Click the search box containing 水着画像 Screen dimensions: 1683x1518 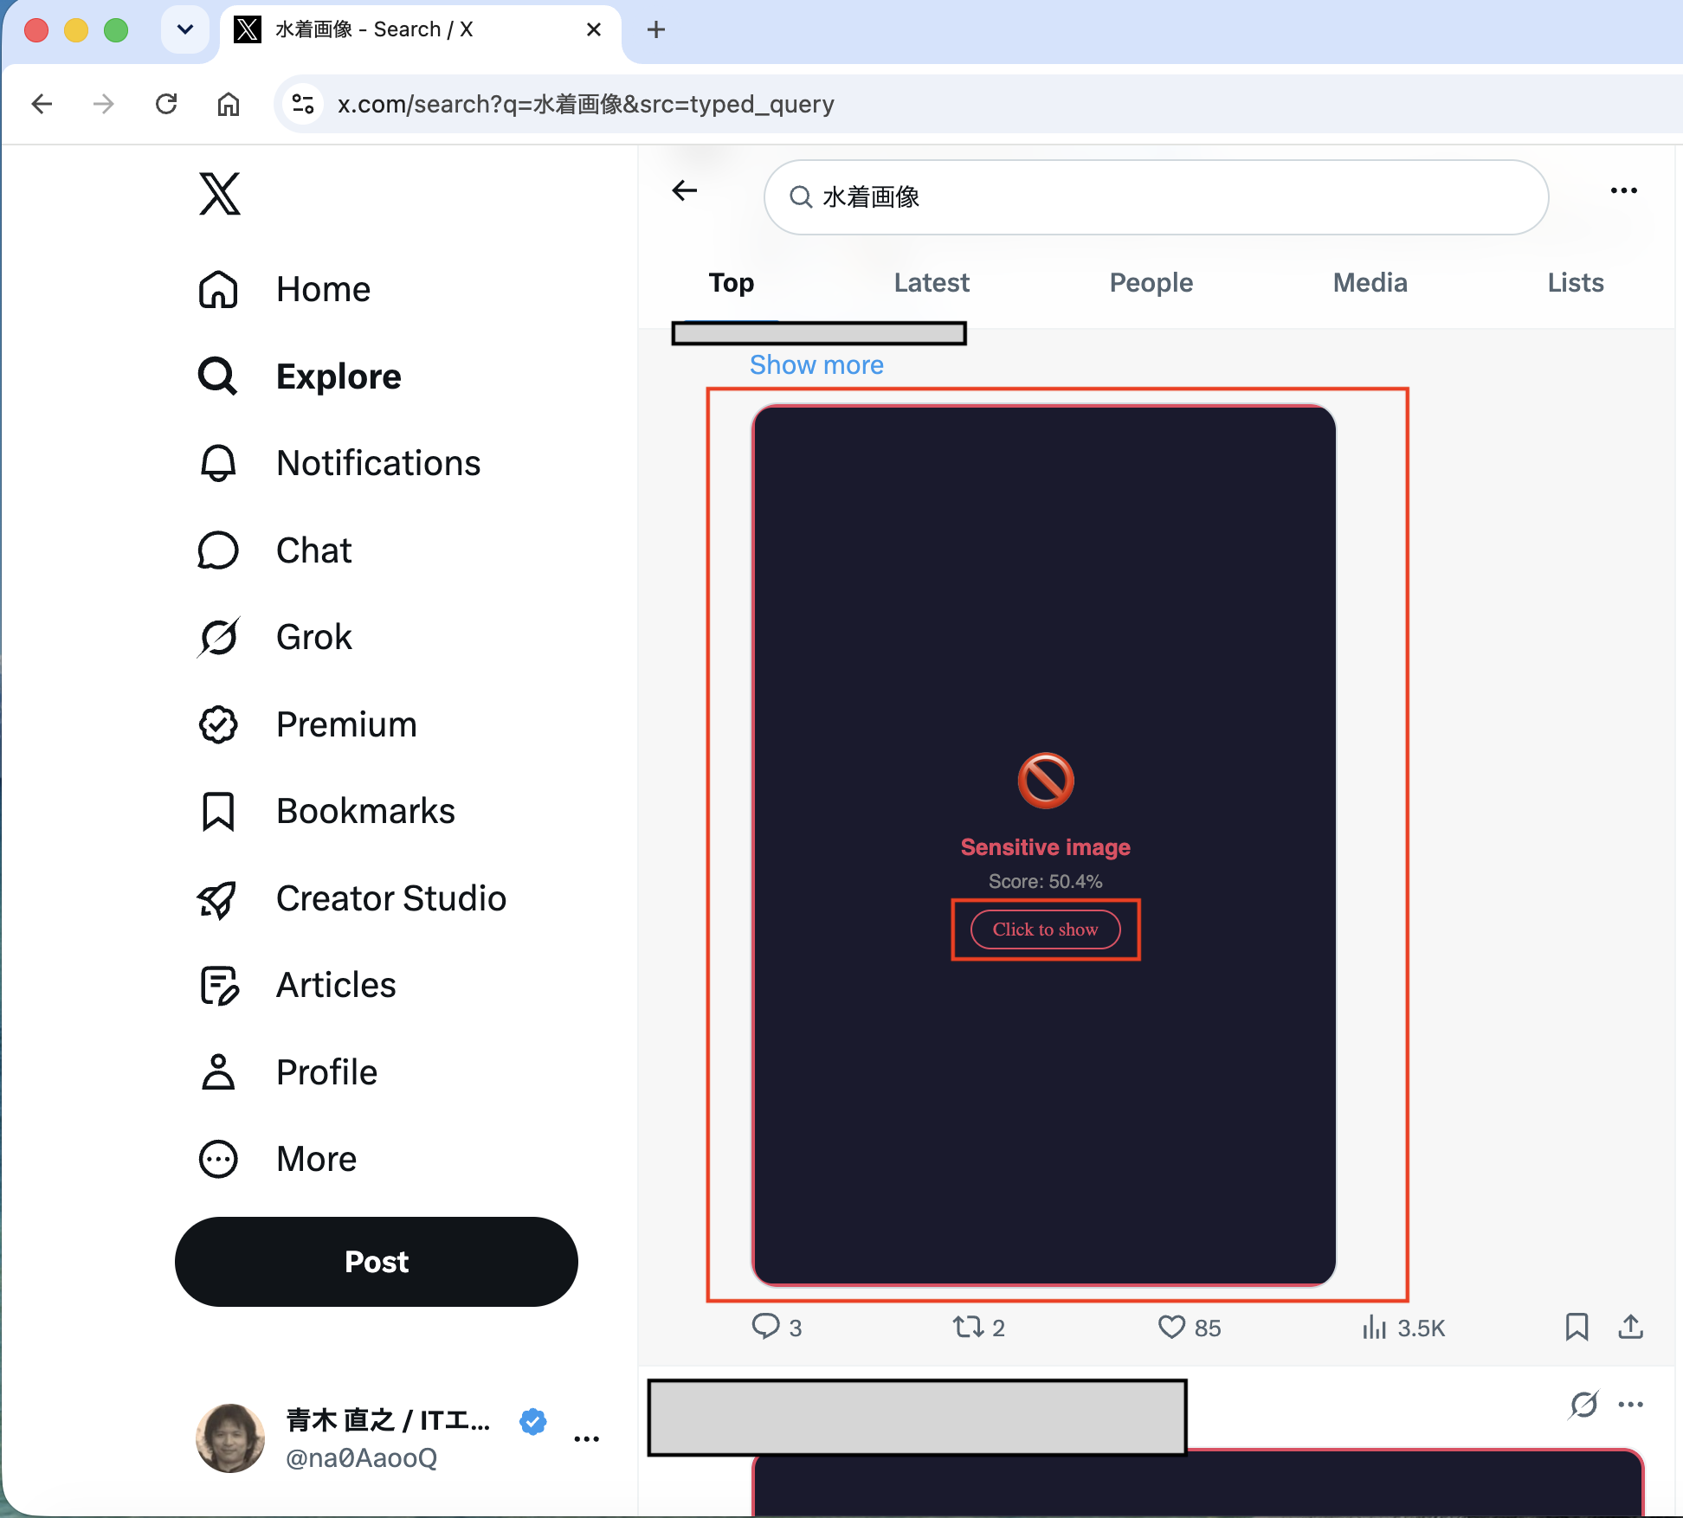1156,197
